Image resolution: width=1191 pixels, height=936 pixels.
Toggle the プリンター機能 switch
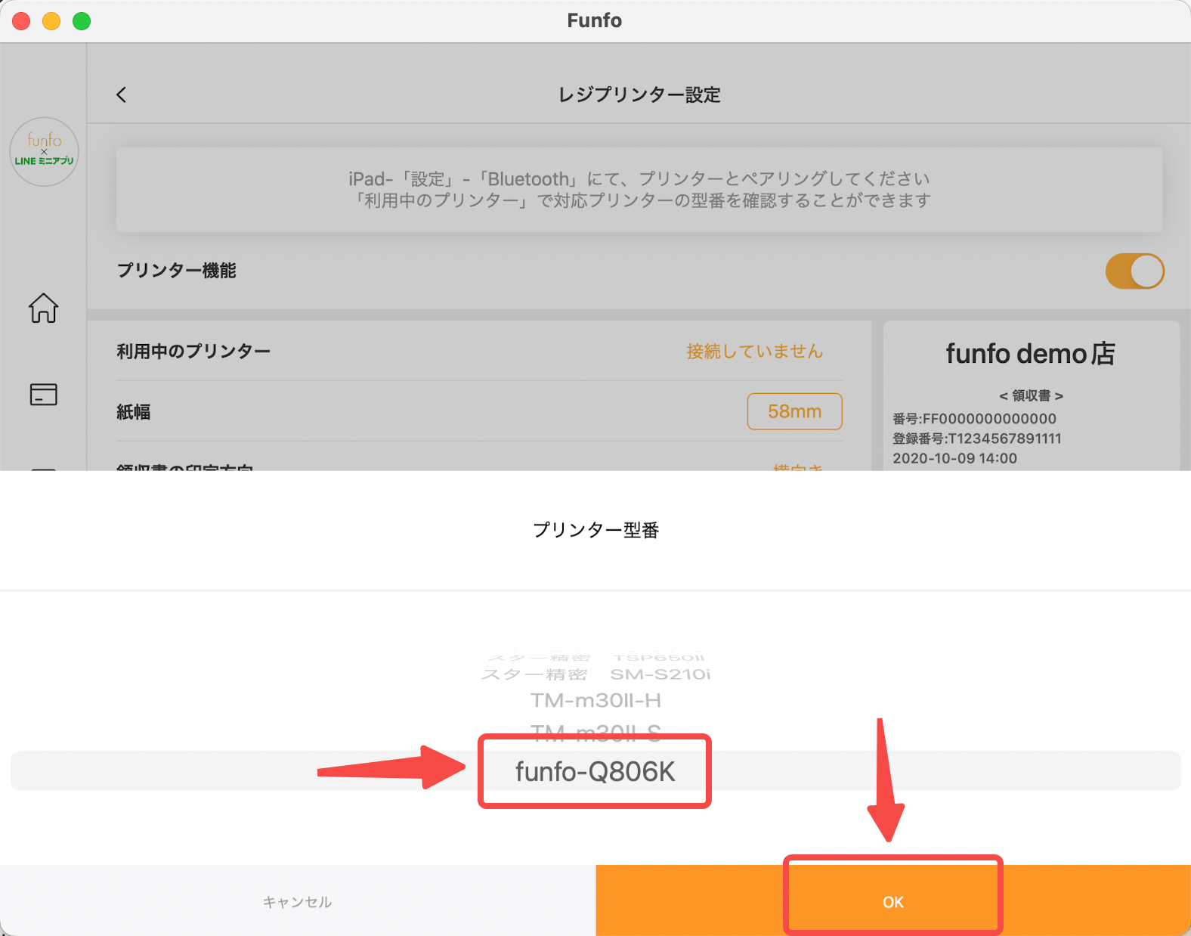pos(1134,271)
